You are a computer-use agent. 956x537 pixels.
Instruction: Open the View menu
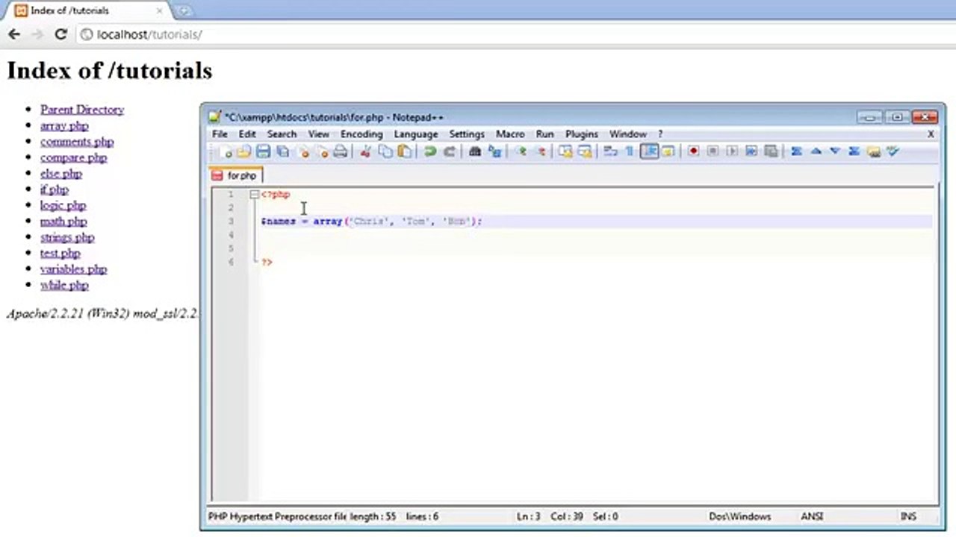point(319,134)
